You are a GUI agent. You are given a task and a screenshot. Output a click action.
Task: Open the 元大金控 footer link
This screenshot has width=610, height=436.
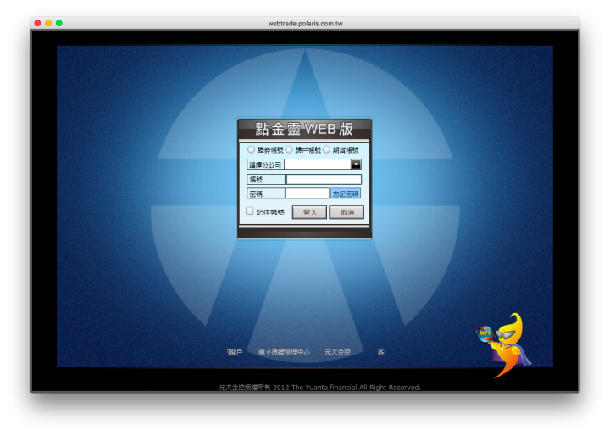tap(338, 352)
